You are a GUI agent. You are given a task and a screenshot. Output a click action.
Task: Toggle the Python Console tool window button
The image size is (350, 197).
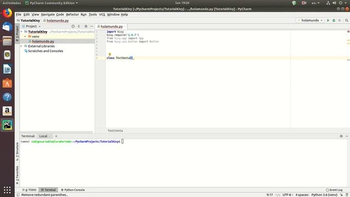click(73, 190)
